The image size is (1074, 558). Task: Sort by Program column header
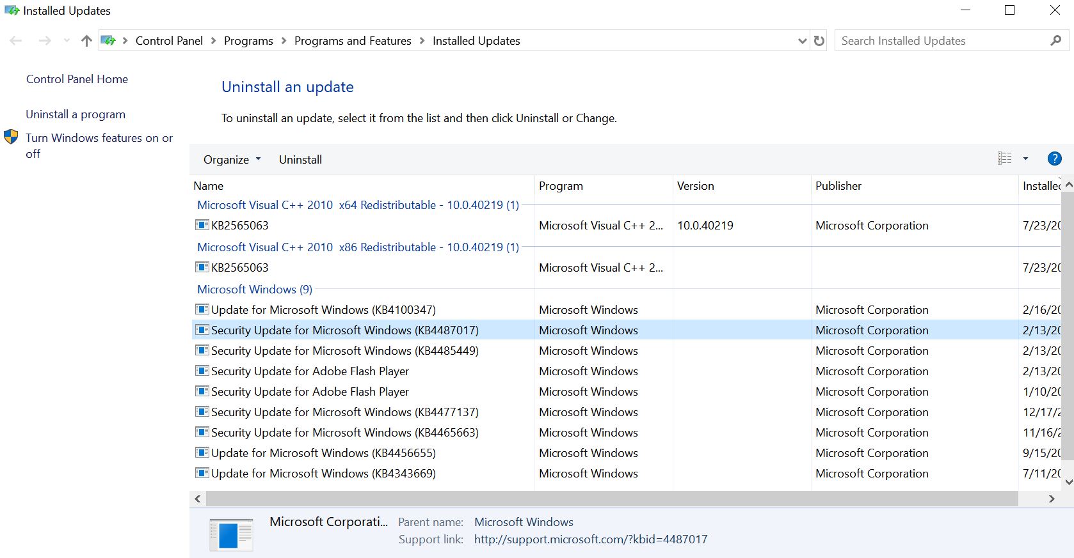(604, 186)
